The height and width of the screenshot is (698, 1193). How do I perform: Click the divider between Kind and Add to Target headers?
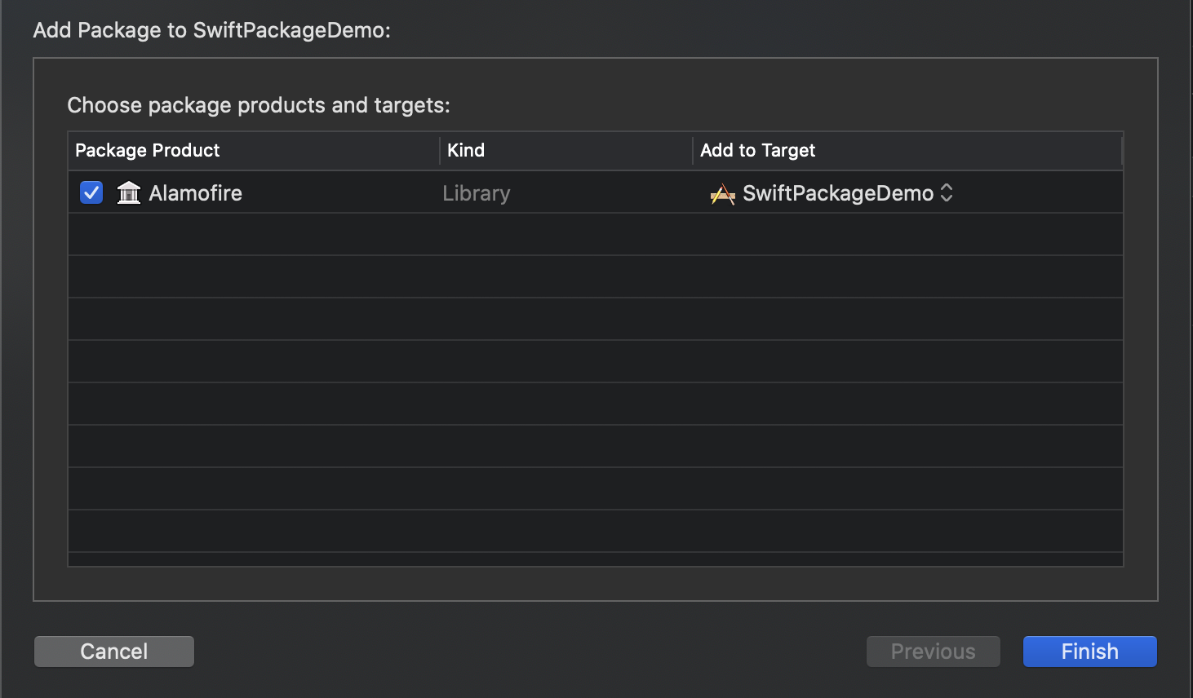693,151
